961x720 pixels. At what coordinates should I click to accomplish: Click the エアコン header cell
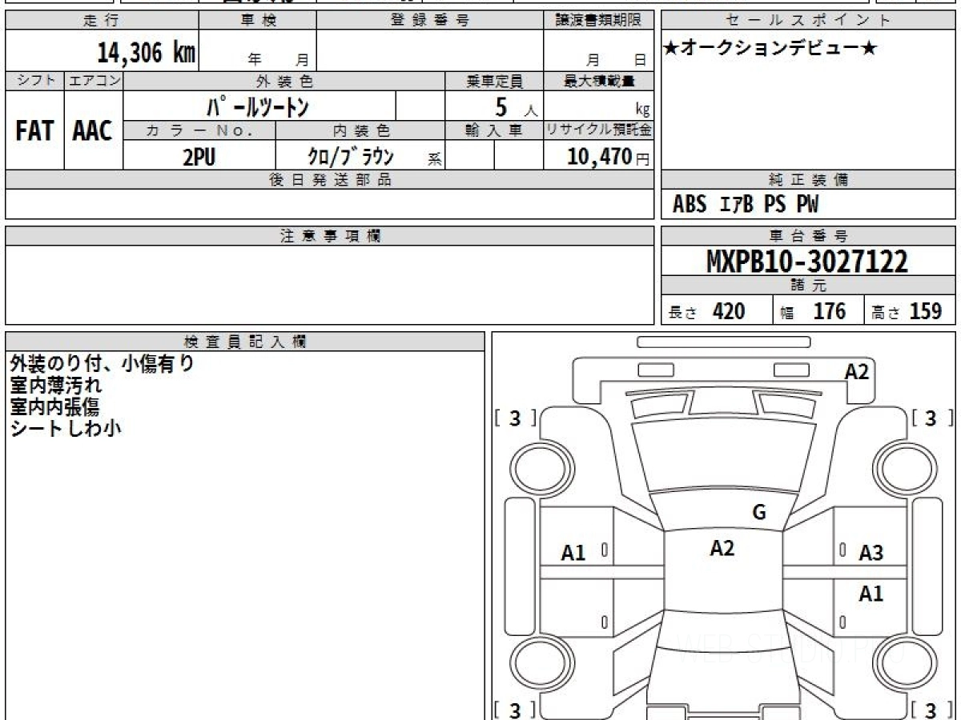tap(94, 81)
